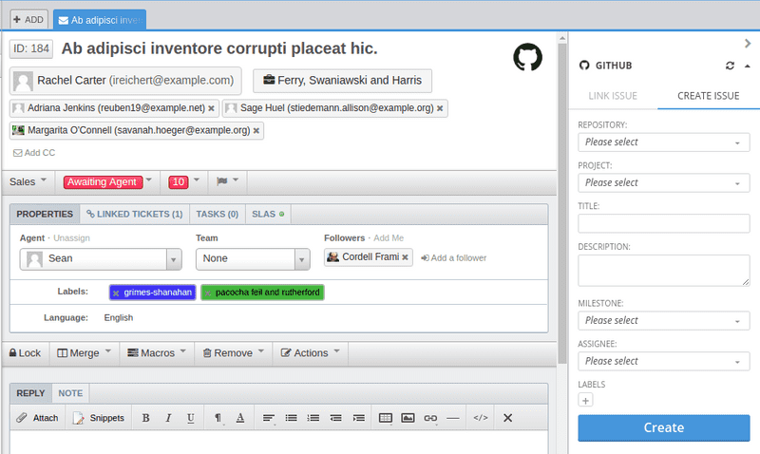Viewport: 760px width, 454px height.
Task: Toggle italic formatting
Action: (x=168, y=418)
